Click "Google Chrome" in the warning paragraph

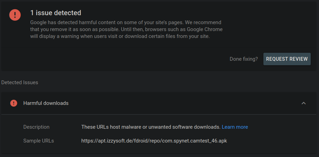[x=206, y=29]
